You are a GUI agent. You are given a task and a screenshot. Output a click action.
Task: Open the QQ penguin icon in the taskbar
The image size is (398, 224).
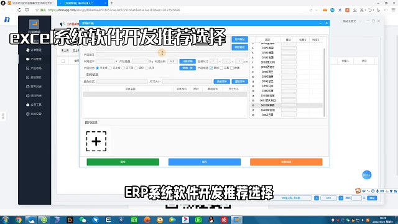211,220
